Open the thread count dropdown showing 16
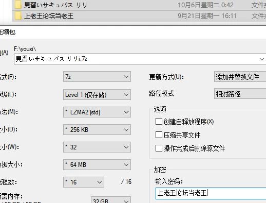This screenshot has height=203, width=266. coord(84,182)
